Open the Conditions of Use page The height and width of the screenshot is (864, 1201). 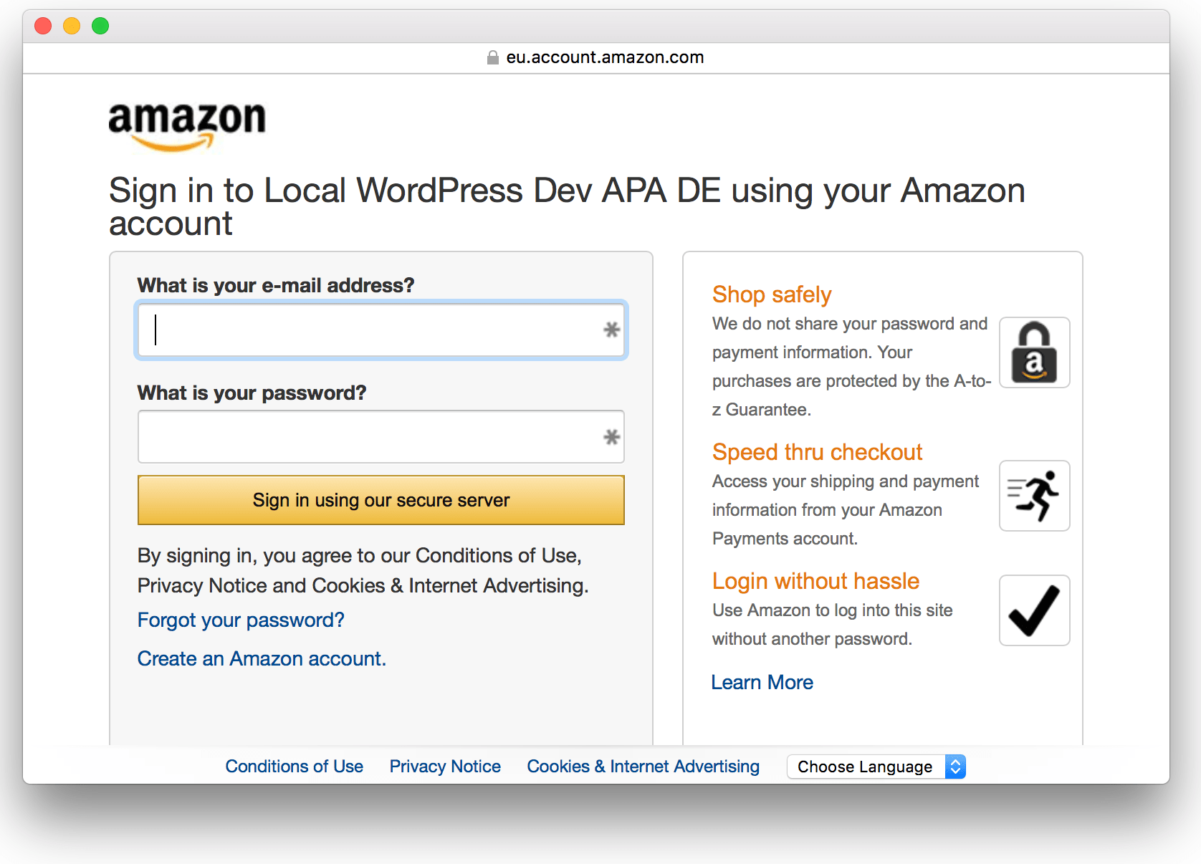click(294, 767)
